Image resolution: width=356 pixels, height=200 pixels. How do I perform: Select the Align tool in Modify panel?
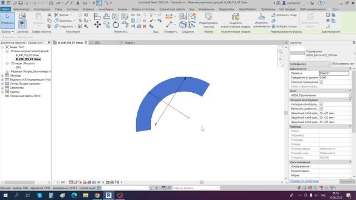97,16
